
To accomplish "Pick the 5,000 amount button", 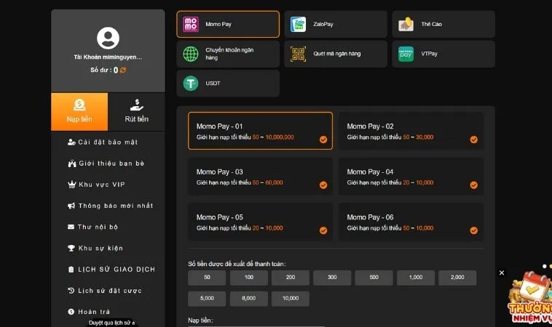I will pyautogui.click(x=207, y=299).
